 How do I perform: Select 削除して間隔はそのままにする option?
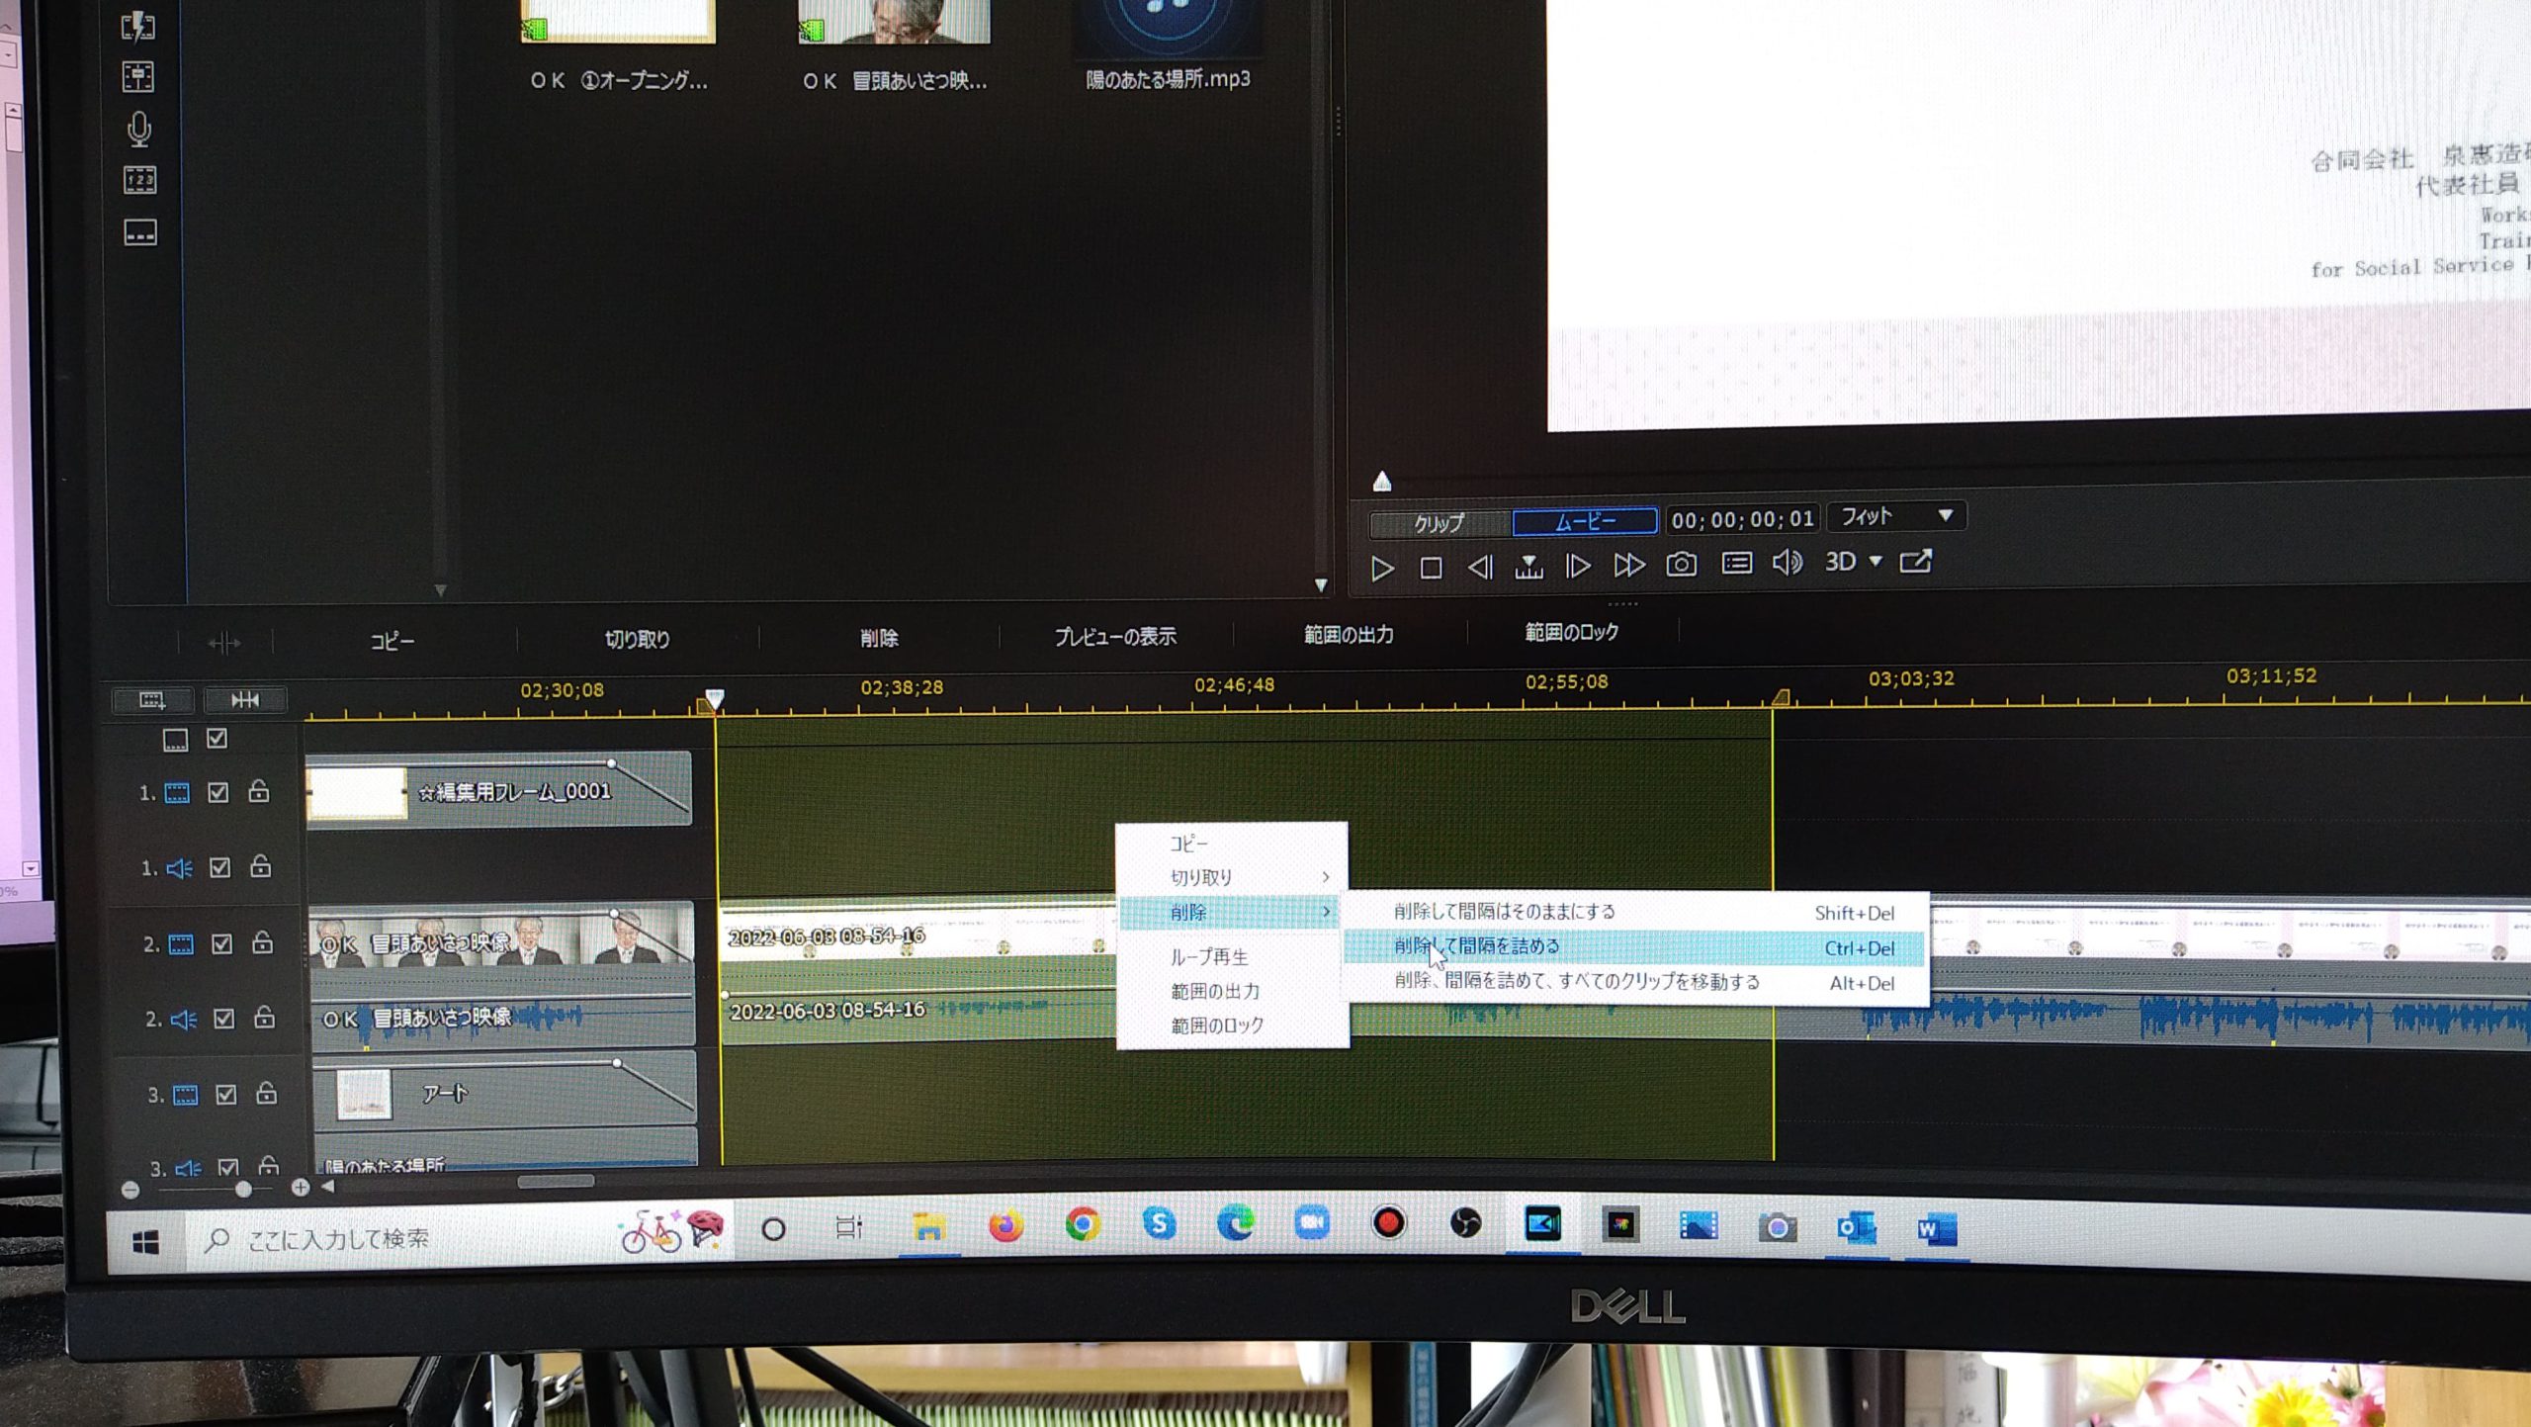click(1635, 912)
